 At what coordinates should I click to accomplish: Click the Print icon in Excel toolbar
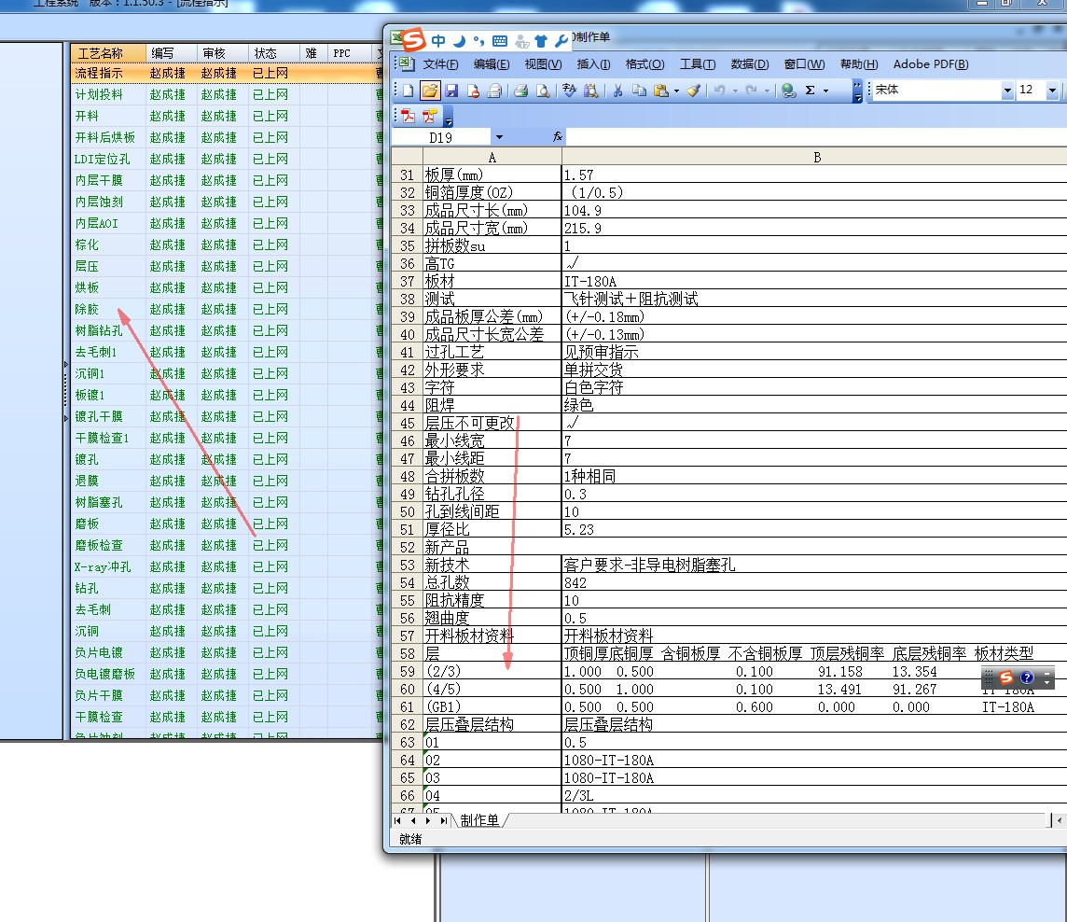tap(521, 90)
